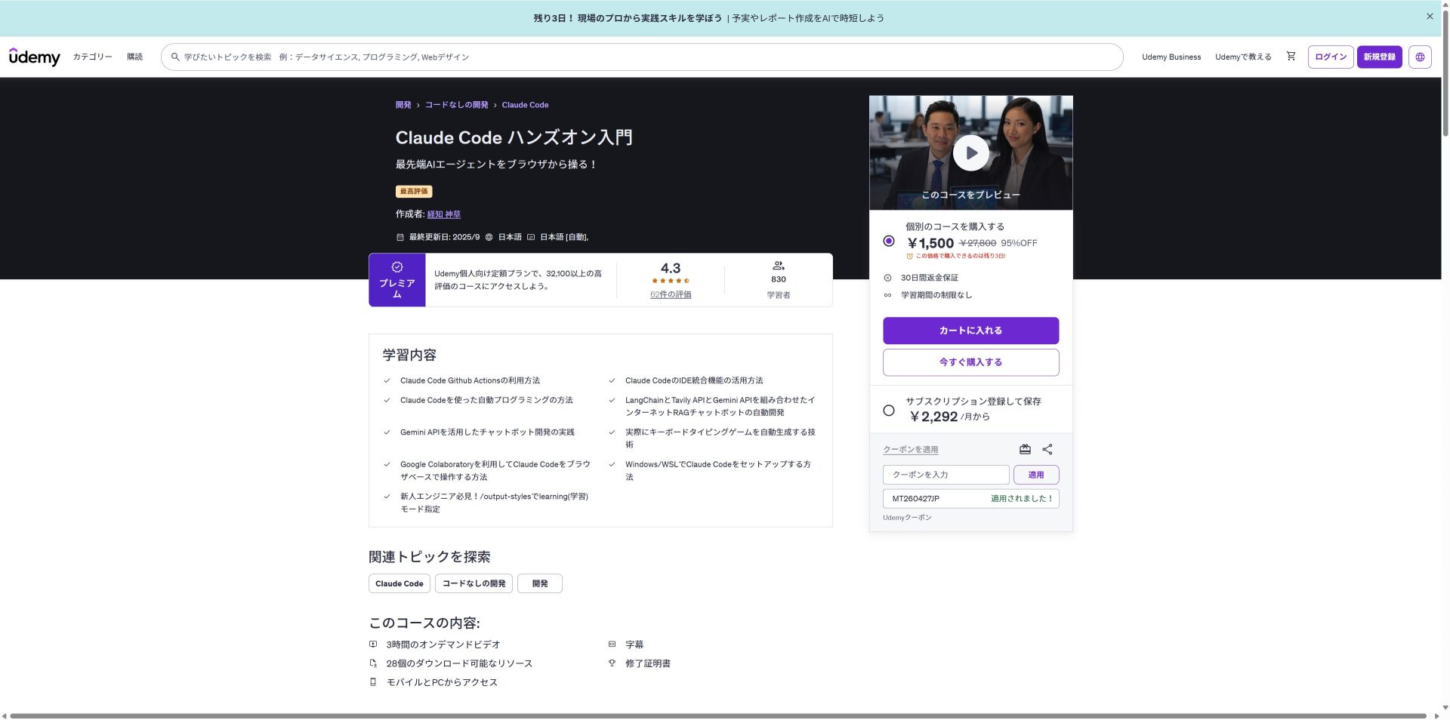Click the 30日間返金保証 text
The width and height of the screenshot is (1450, 720).
coord(929,278)
